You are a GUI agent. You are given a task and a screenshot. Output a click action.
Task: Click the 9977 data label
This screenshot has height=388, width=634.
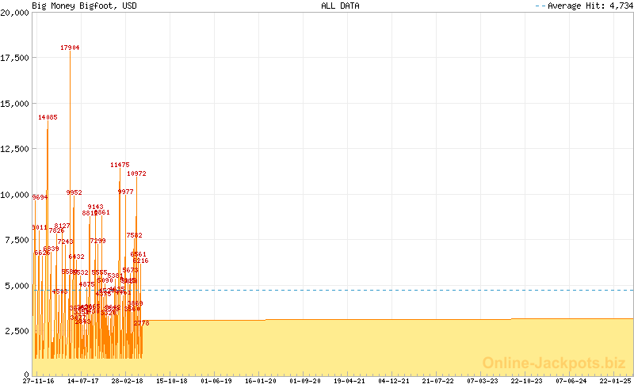tap(125, 192)
